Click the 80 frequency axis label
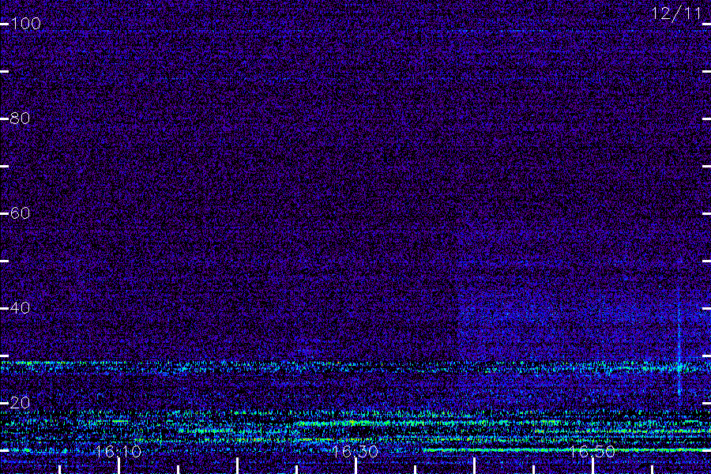The image size is (711, 474). [x=20, y=118]
